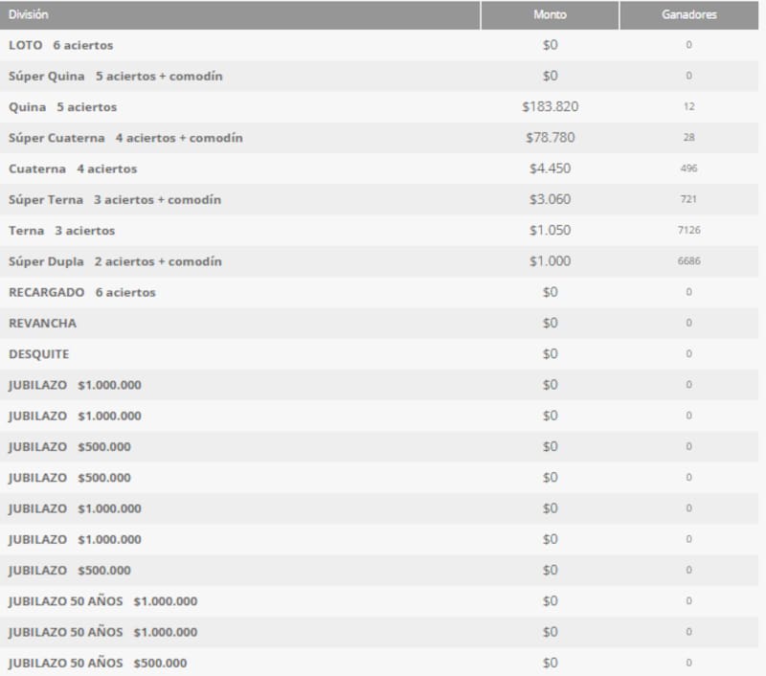Select the REVANCHA row label

point(42,323)
